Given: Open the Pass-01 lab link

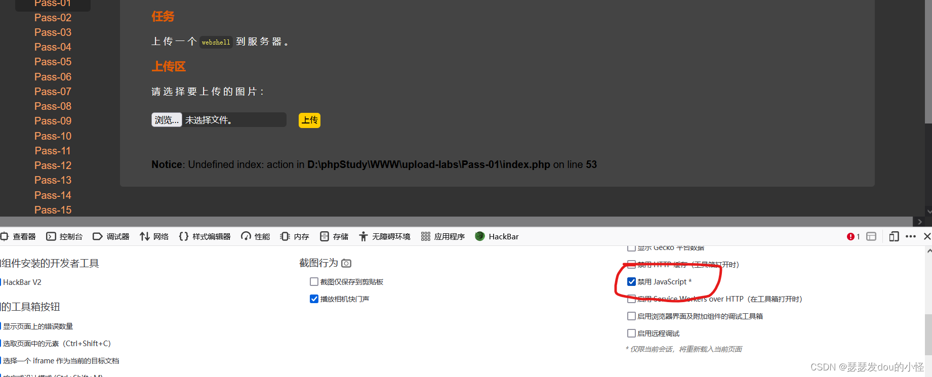Looking at the screenshot, I should click(53, 4).
